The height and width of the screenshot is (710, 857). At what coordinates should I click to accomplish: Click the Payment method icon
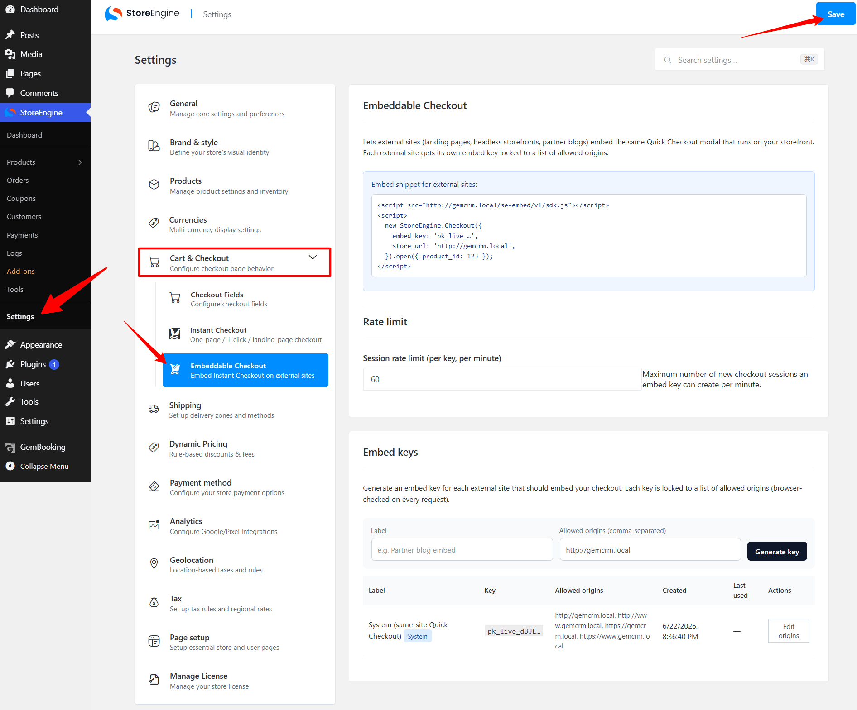(x=154, y=486)
